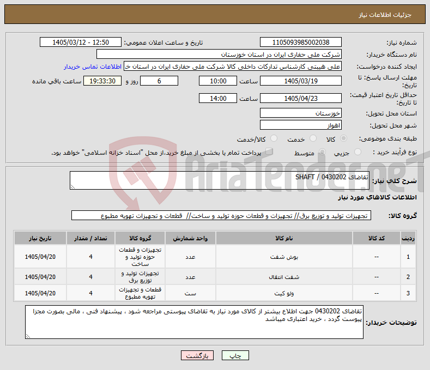Click the public announcement date field 1405/03/12
Screen dimensions: 430x370
(x=81, y=43)
